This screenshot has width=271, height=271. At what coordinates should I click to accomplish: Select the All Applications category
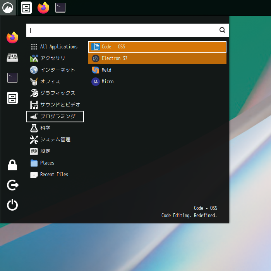55,47
